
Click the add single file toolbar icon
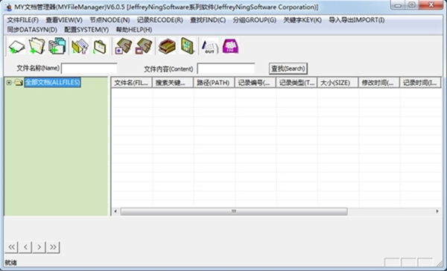click(x=17, y=46)
